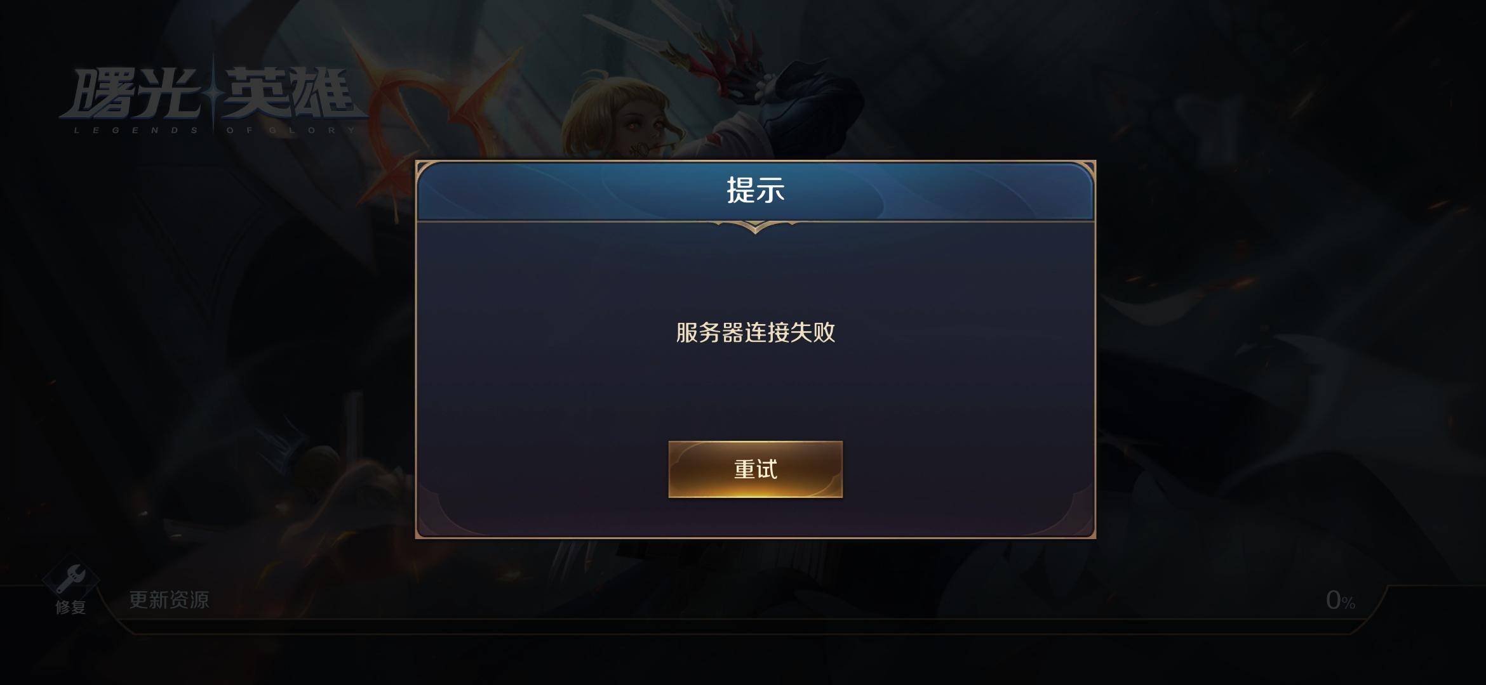Select the 修复 label under wrench
This screenshot has height=685, width=1486.
[70, 607]
